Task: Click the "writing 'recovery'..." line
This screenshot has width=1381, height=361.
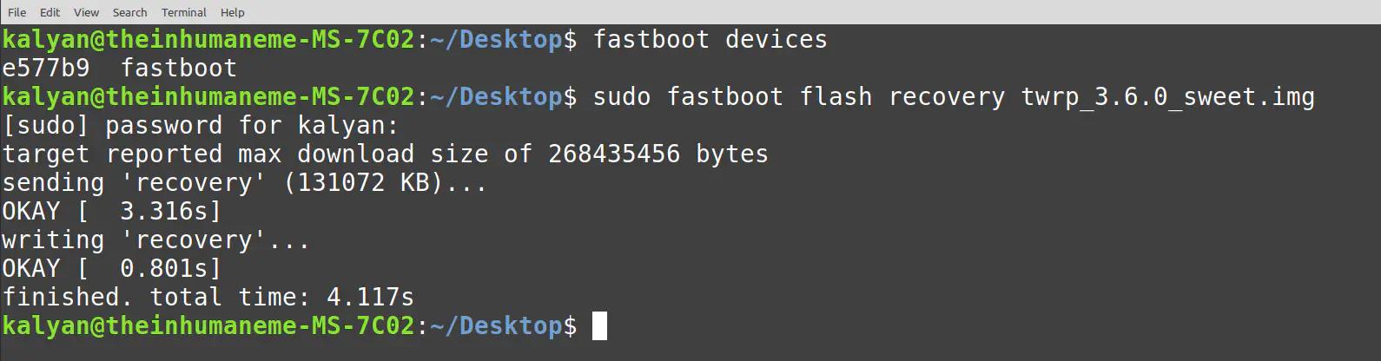Action: [155, 240]
